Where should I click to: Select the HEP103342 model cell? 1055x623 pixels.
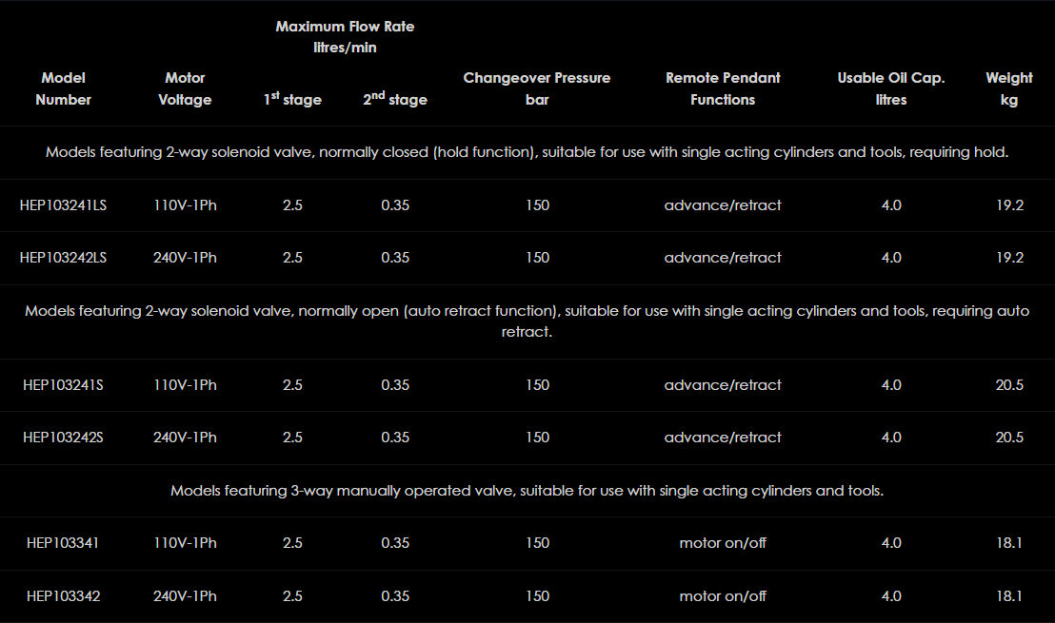[x=63, y=596]
